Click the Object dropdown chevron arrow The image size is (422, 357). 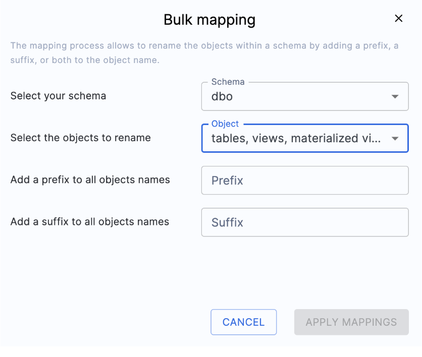pyautogui.click(x=395, y=138)
